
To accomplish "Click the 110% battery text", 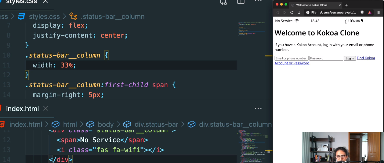I will pyautogui.click(x=350, y=21).
